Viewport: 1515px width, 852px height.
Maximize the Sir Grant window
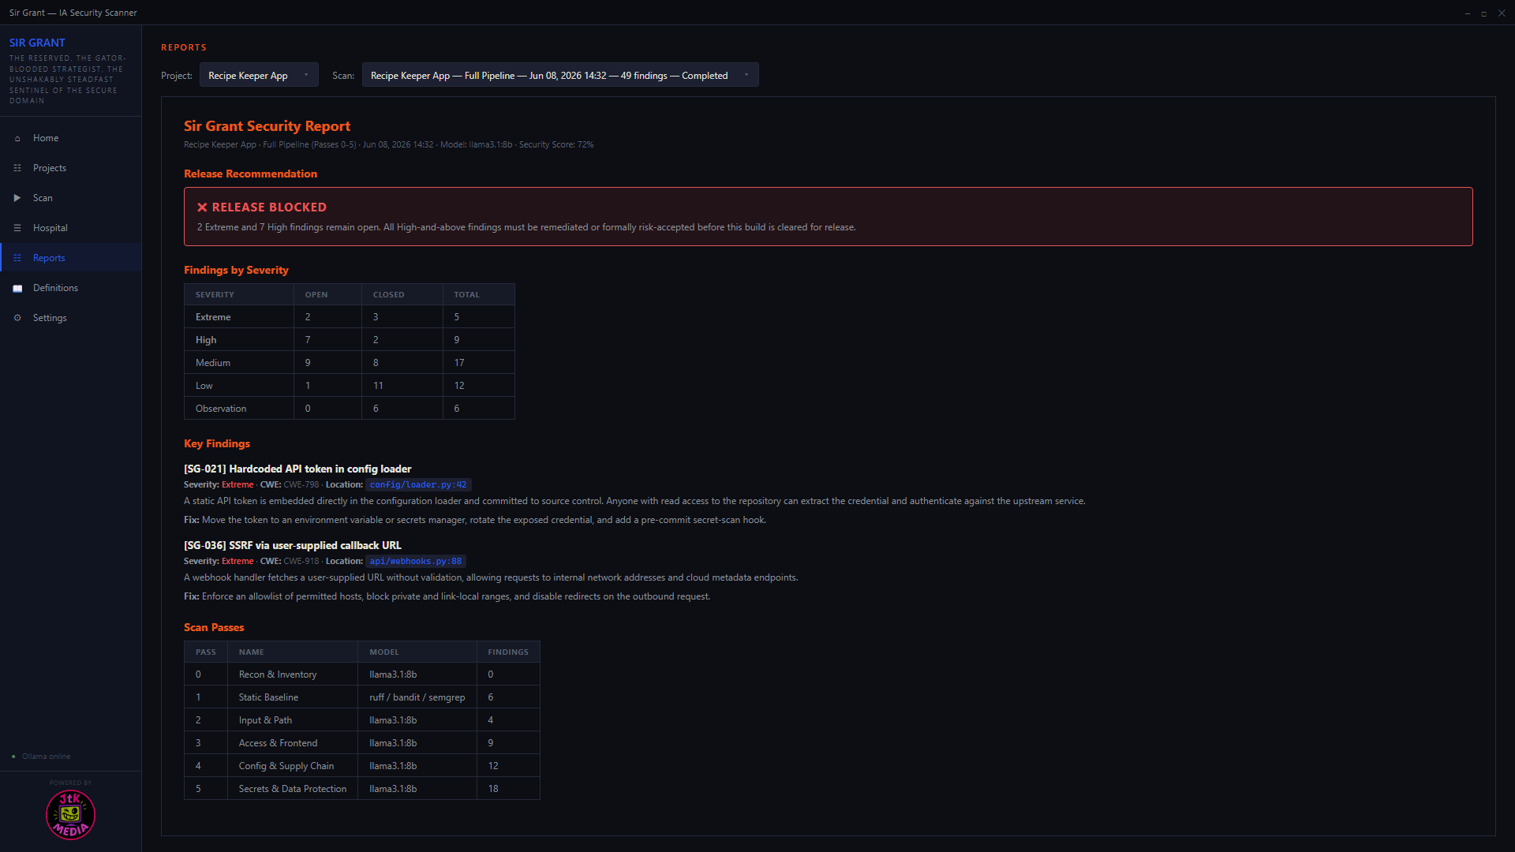coord(1484,13)
